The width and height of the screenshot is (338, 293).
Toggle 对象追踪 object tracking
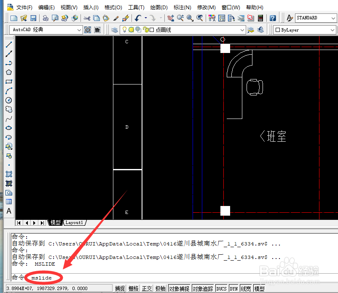point(203,288)
